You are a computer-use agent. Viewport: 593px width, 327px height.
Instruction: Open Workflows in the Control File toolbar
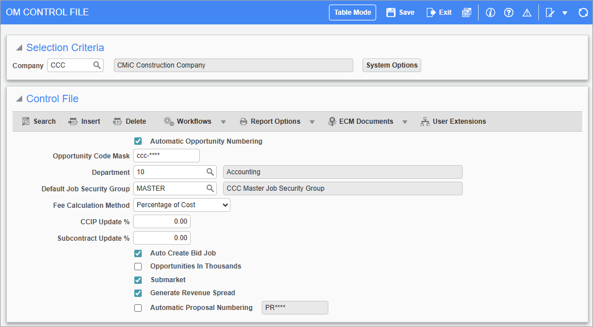pyautogui.click(x=194, y=121)
